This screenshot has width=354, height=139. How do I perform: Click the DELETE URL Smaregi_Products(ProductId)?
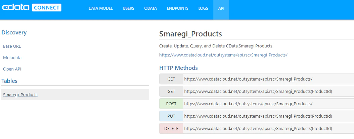(x=258, y=128)
